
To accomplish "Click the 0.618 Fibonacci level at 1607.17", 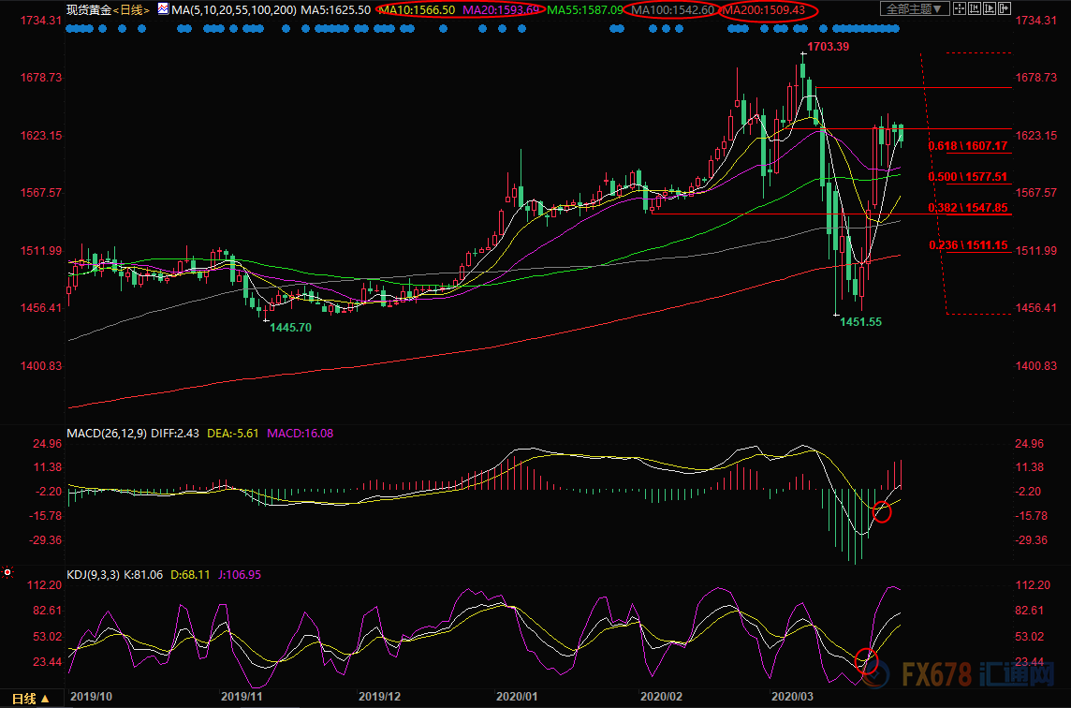I will [x=967, y=146].
